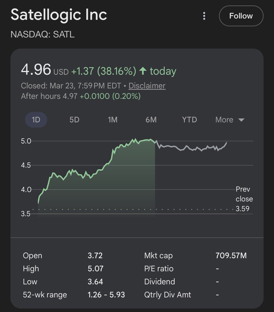View the 6M chart range
This screenshot has width=274, height=312.
pyautogui.click(x=151, y=120)
